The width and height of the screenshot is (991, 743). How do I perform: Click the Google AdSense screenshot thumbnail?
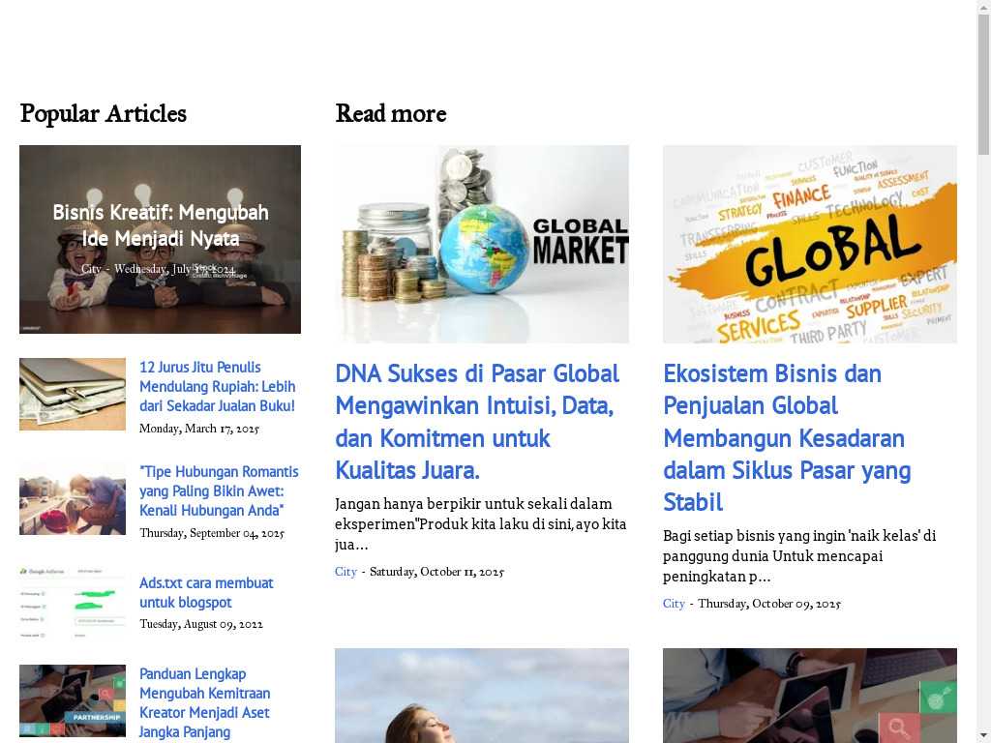coord(73,604)
